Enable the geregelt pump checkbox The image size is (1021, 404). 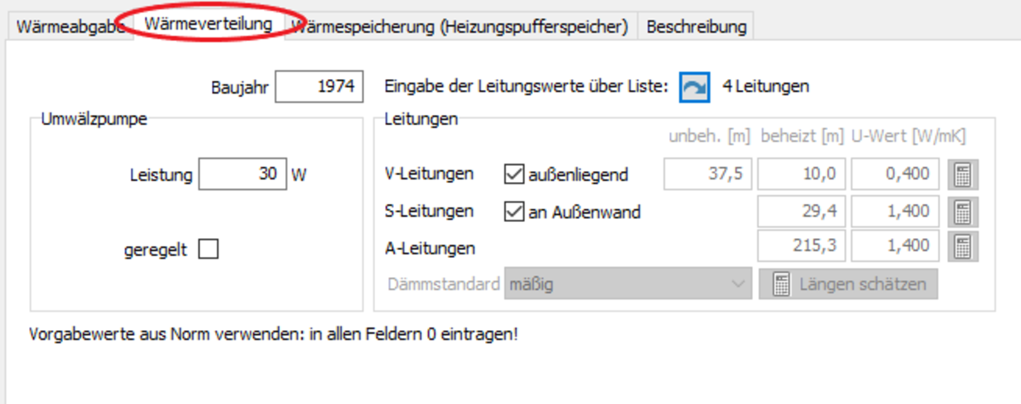(x=208, y=250)
